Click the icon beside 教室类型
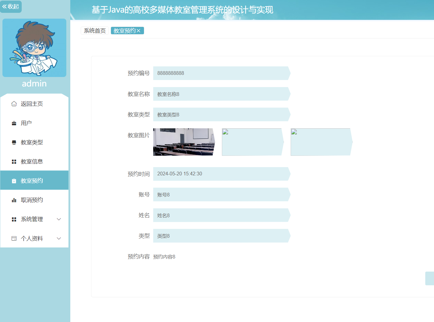The height and width of the screenshot is (322, 434). pyautogui.click(x=14, y=142)
